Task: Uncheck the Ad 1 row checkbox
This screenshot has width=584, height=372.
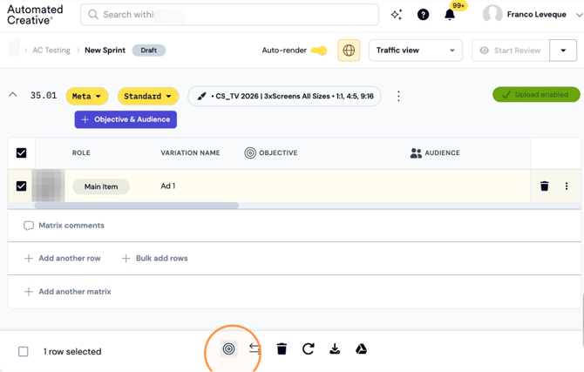Action: point(21,186)
